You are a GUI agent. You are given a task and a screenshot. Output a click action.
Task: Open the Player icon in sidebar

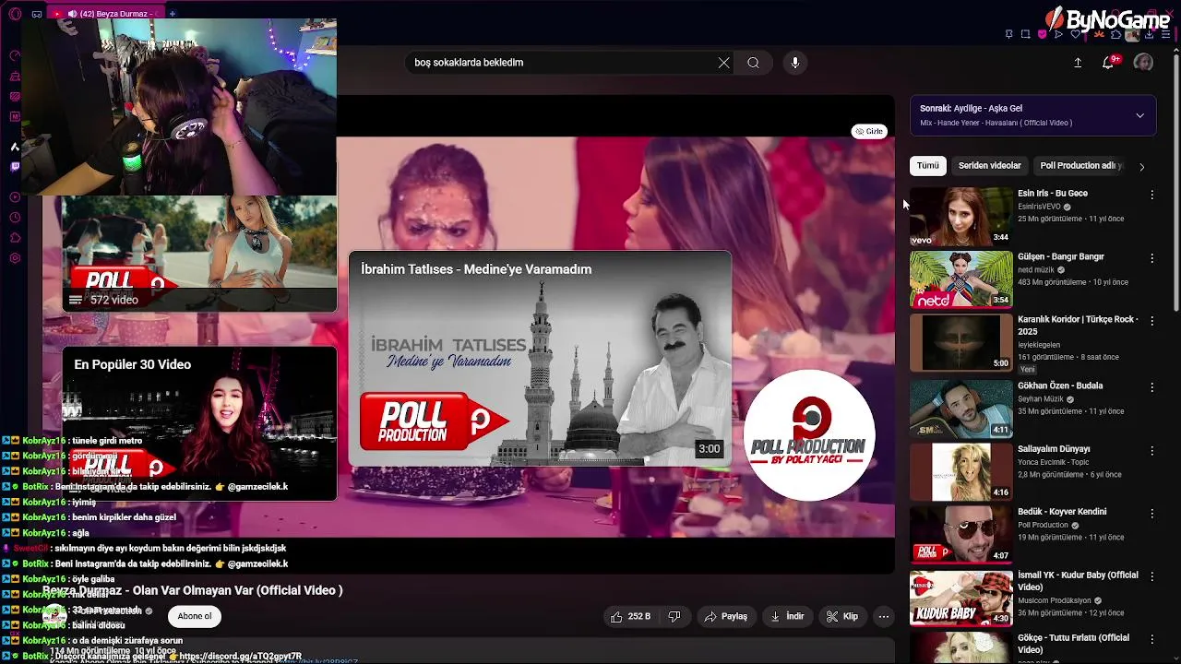coord(15,197)
